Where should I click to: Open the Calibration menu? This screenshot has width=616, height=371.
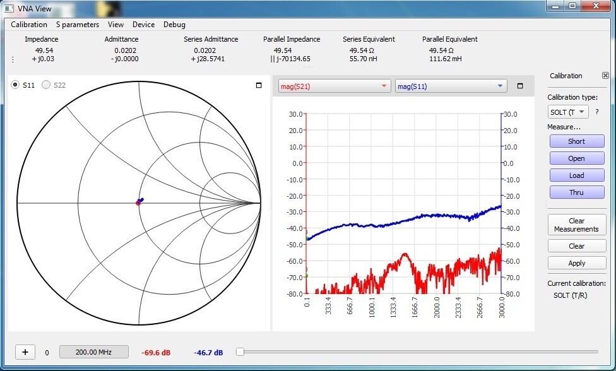pos(29,25)
